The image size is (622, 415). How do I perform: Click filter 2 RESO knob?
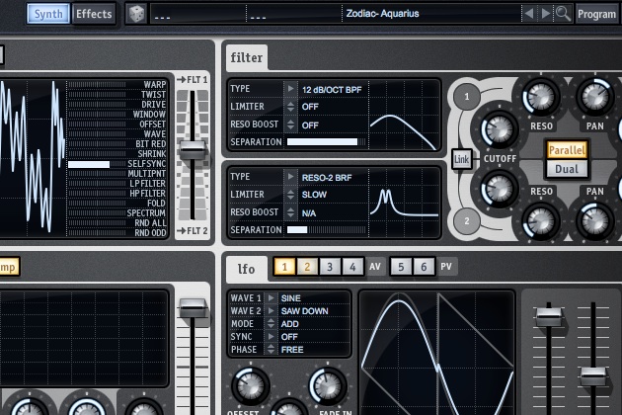(541, 220)
